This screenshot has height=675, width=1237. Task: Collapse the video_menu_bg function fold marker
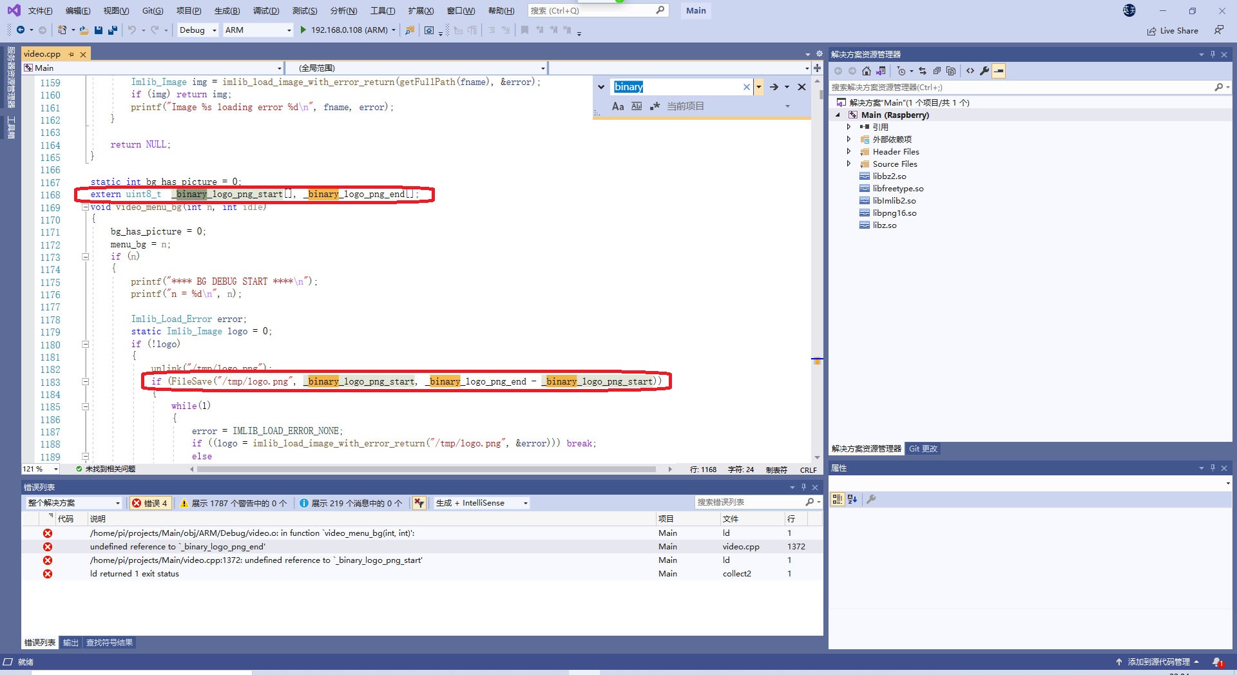[x=85, y=207]
